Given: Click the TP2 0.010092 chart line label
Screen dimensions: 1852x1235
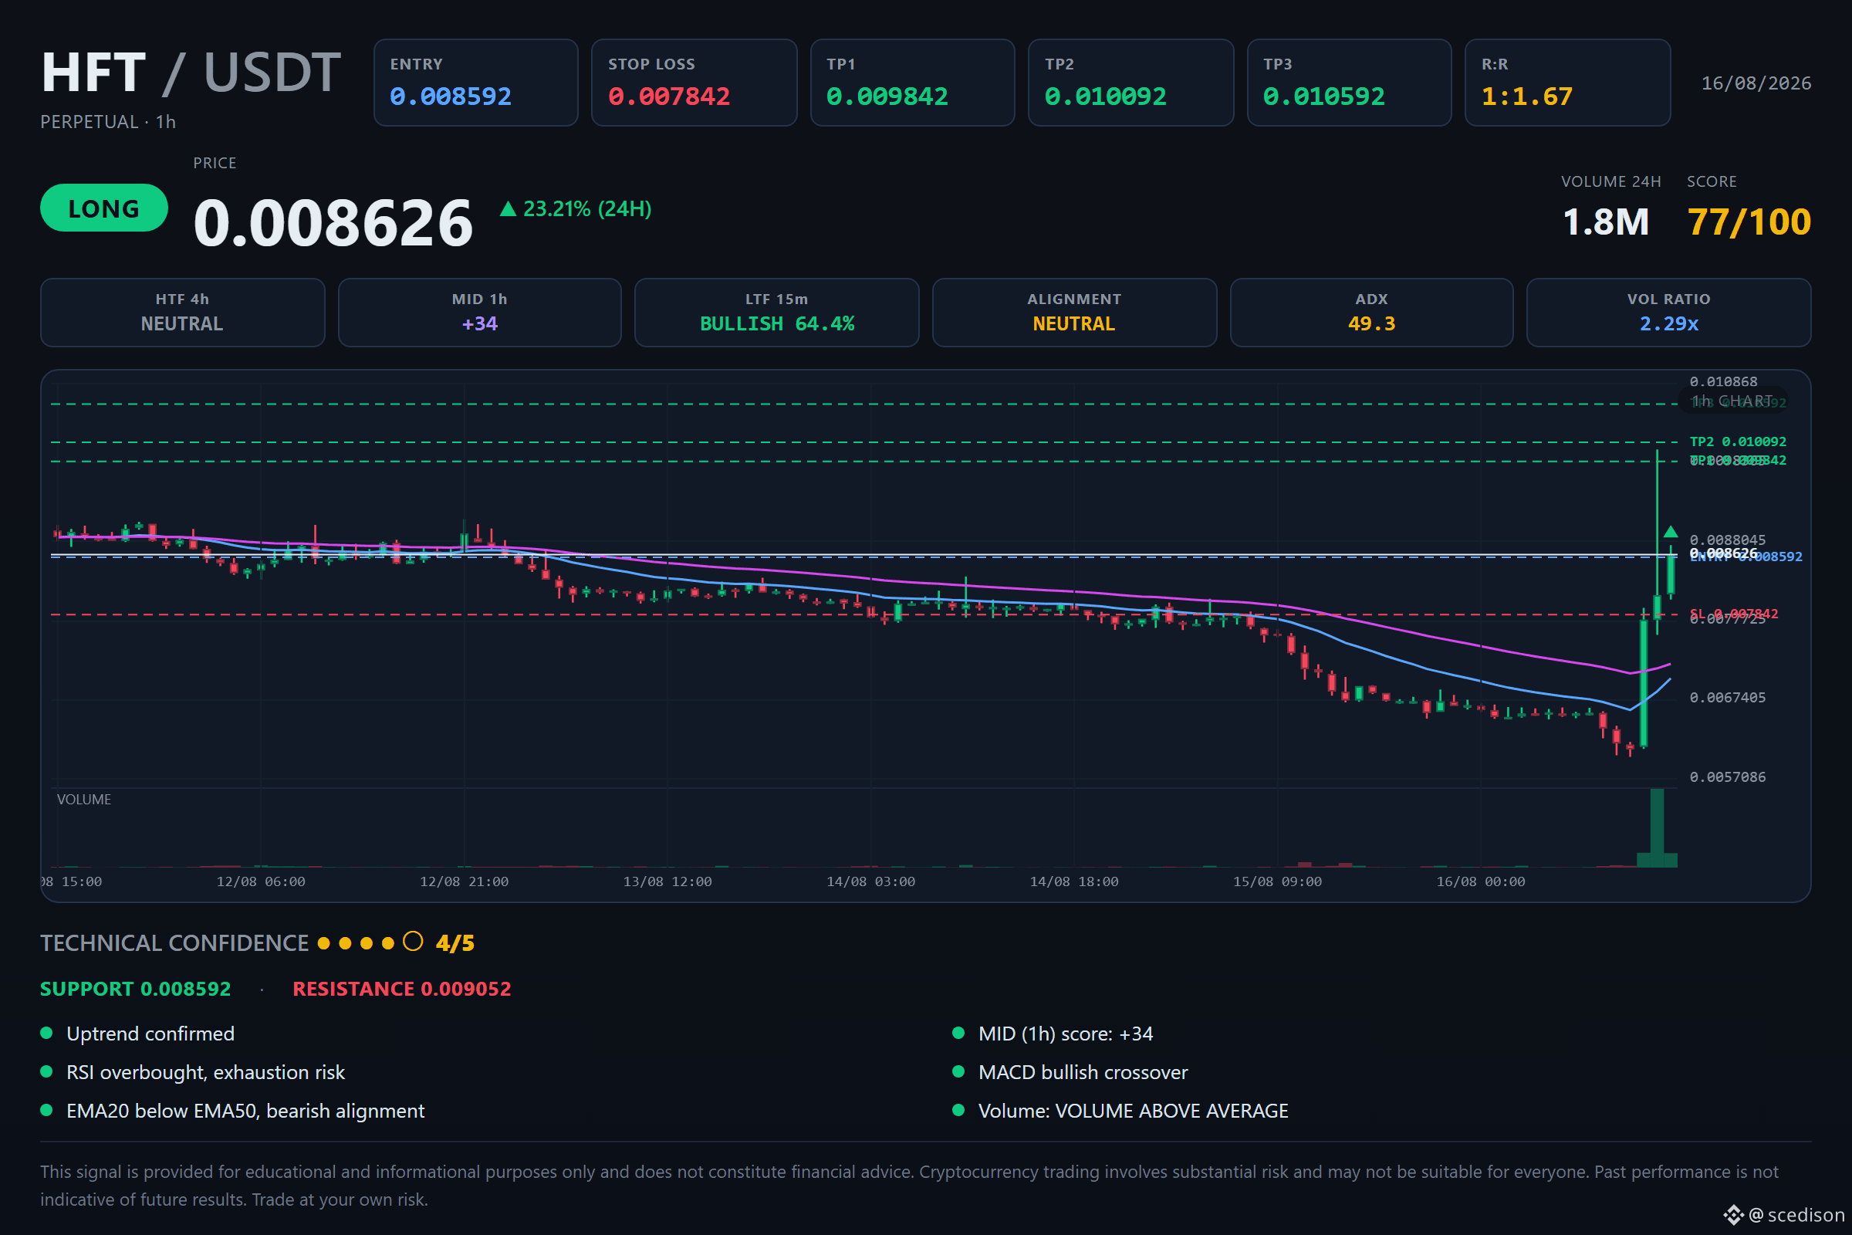Looking at the screenshot, I should click(x=1738, y=442).
